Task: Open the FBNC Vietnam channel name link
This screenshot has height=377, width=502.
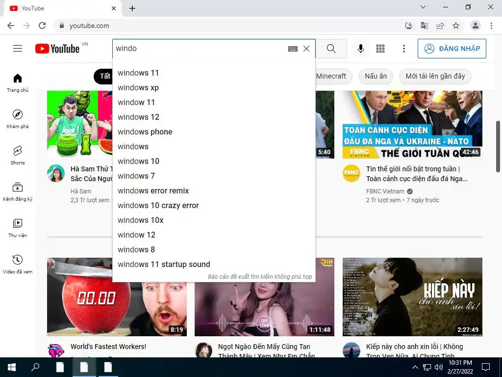Action: pos(385,191)
